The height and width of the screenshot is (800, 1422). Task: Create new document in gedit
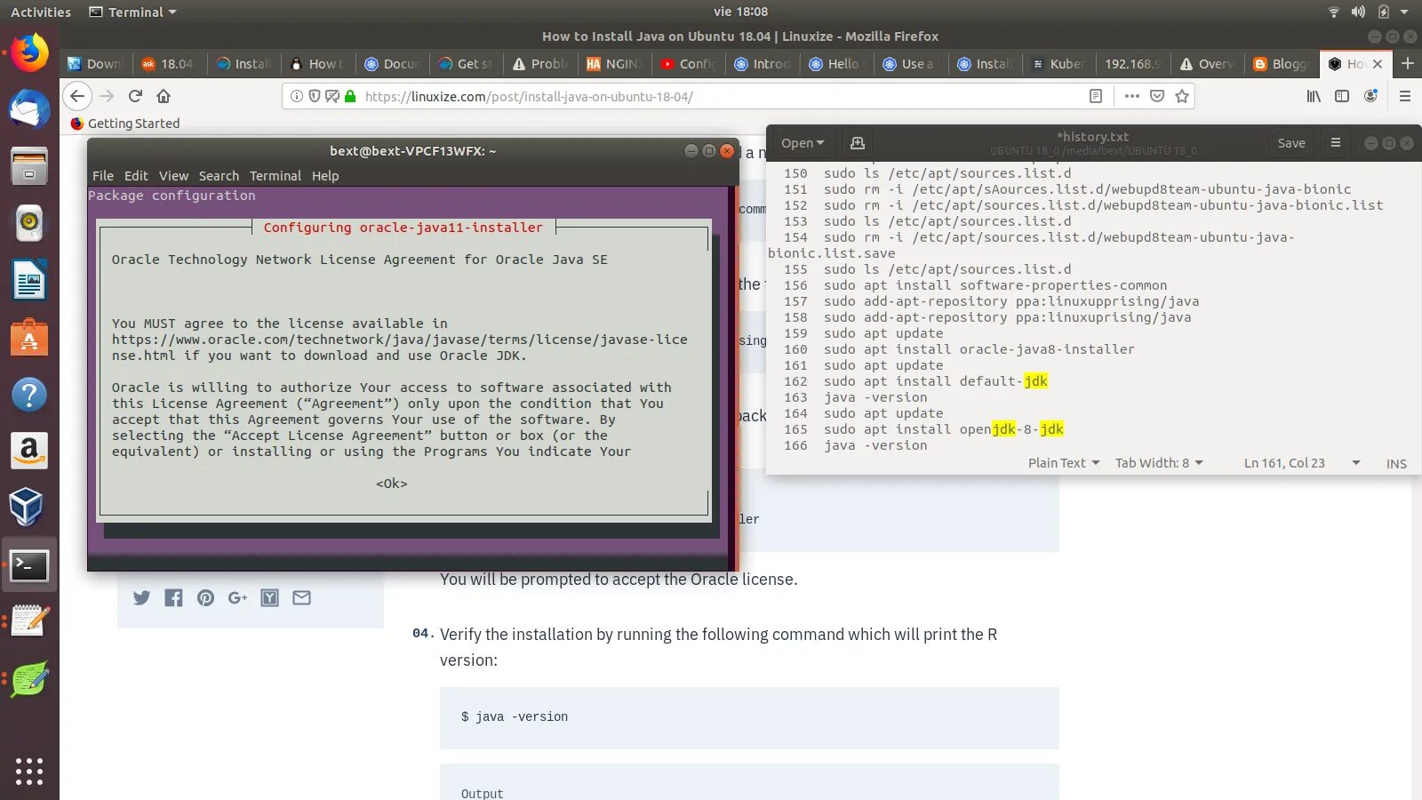pyautogui.click(x=858, y=143)
